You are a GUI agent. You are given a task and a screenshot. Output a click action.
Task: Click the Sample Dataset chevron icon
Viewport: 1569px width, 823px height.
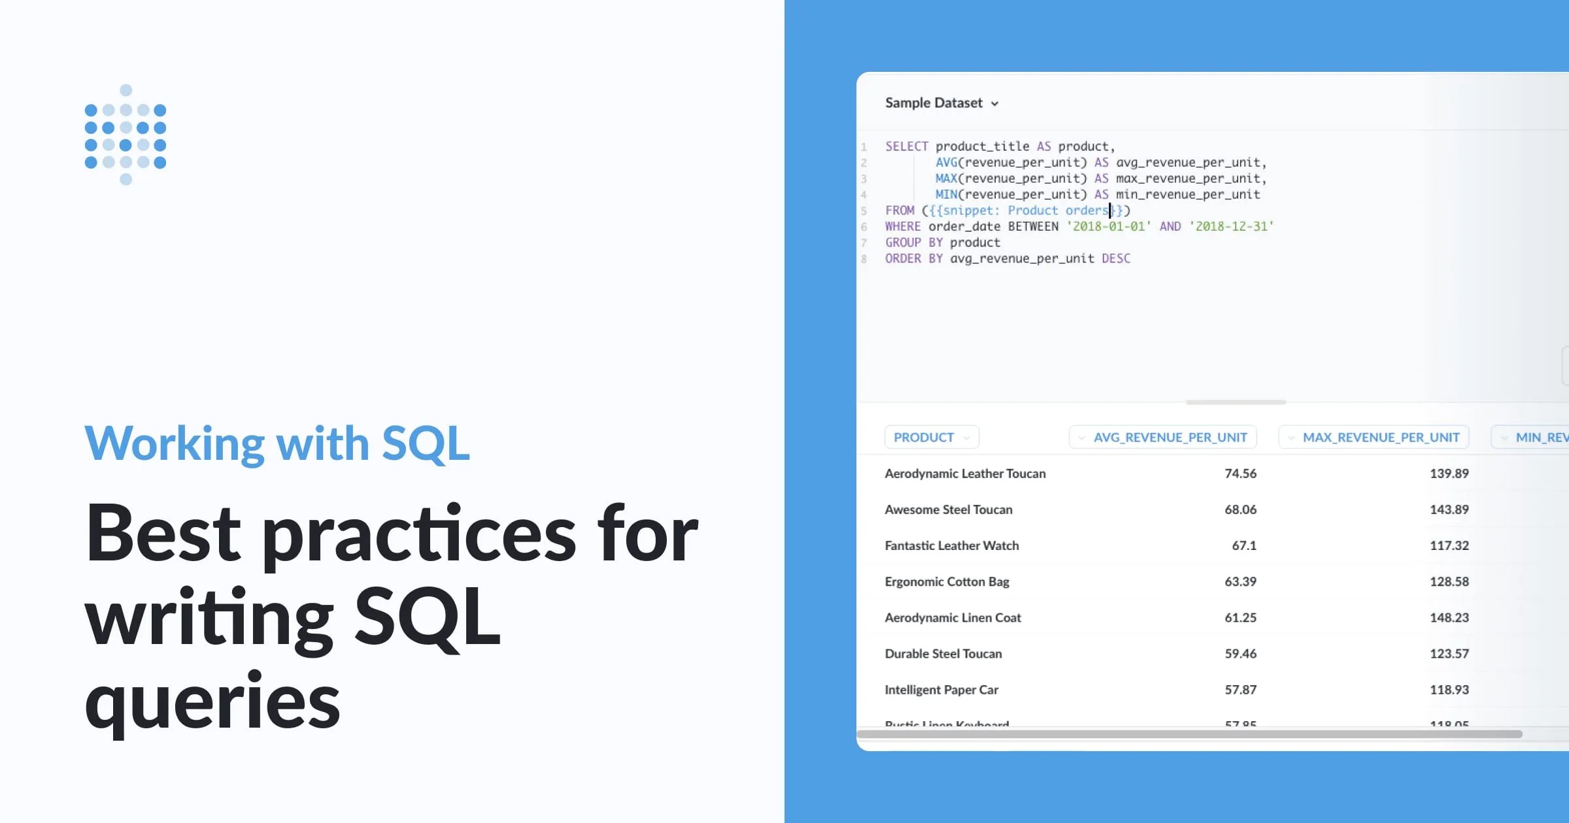(x=995, y=103)
